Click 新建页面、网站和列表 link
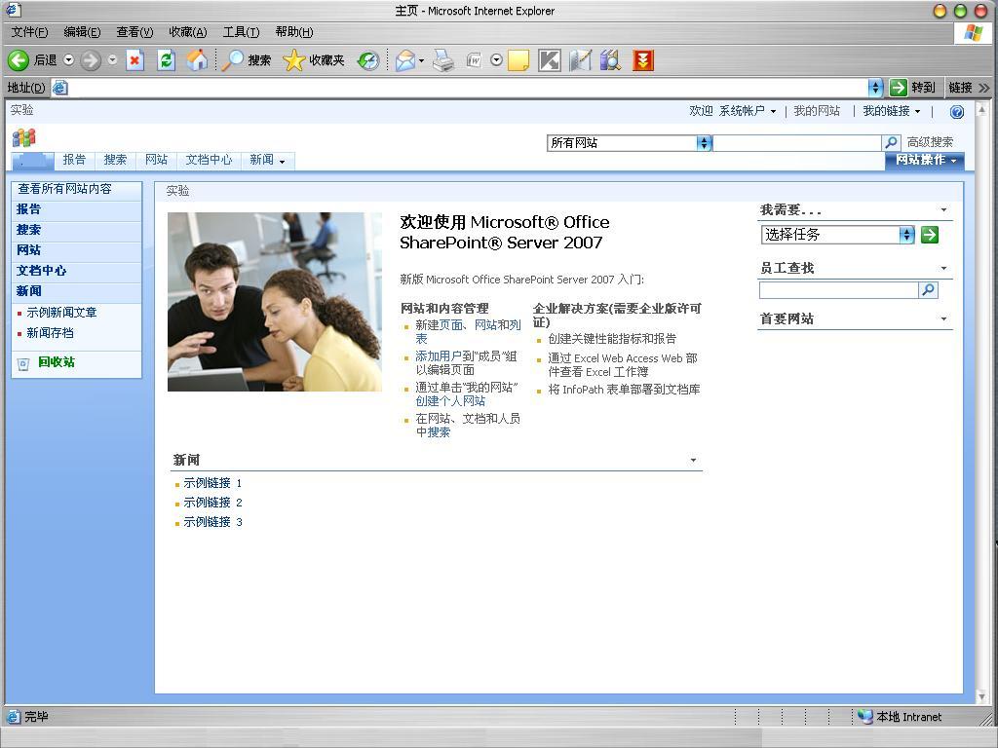This screenshot has width=998, height=748. click(x=468, y=331)
